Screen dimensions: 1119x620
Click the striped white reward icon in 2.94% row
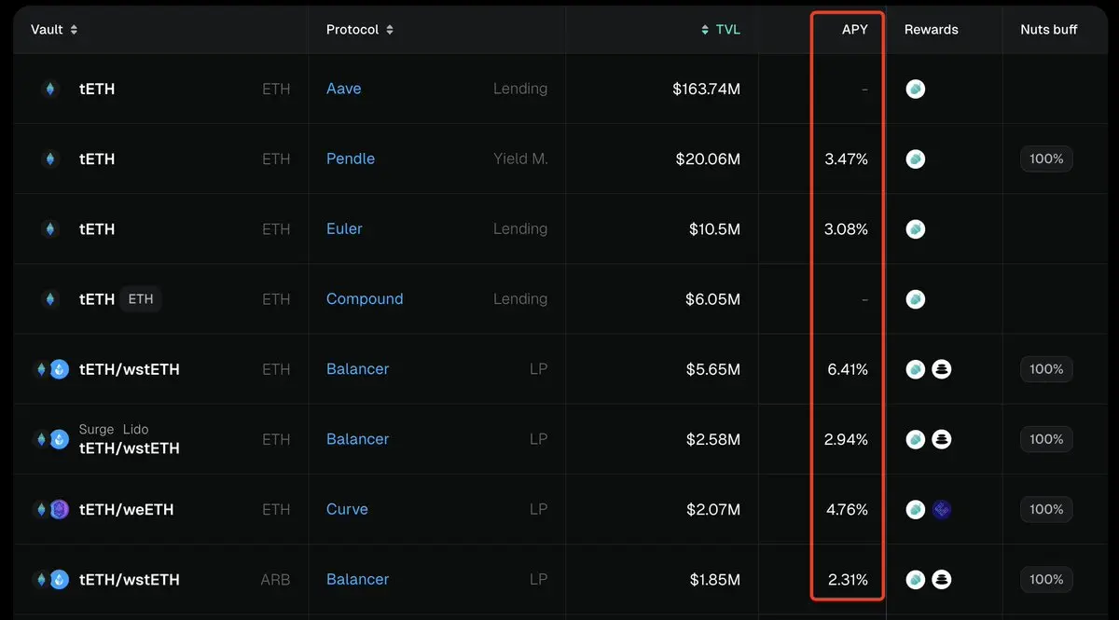pos(942,439)
